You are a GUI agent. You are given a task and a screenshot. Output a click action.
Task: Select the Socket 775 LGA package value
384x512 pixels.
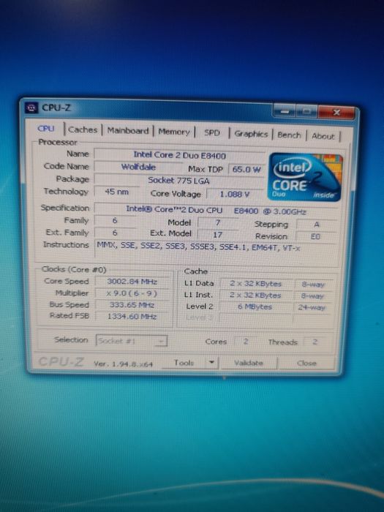coord(179,180)
